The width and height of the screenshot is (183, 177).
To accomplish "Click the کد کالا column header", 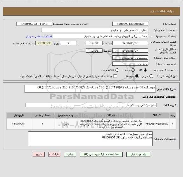I will pos(157,115).
